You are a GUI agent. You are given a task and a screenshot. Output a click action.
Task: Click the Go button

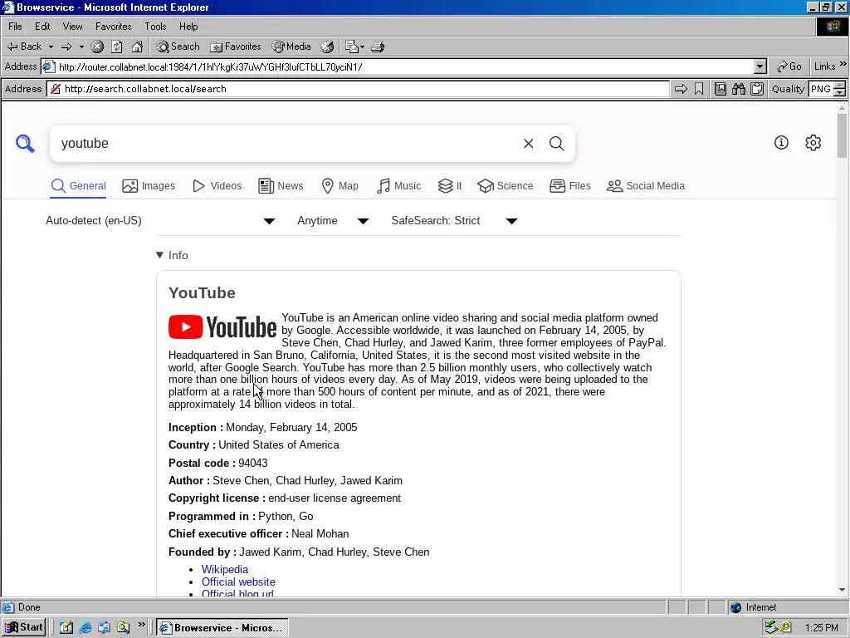coord(789,66)
